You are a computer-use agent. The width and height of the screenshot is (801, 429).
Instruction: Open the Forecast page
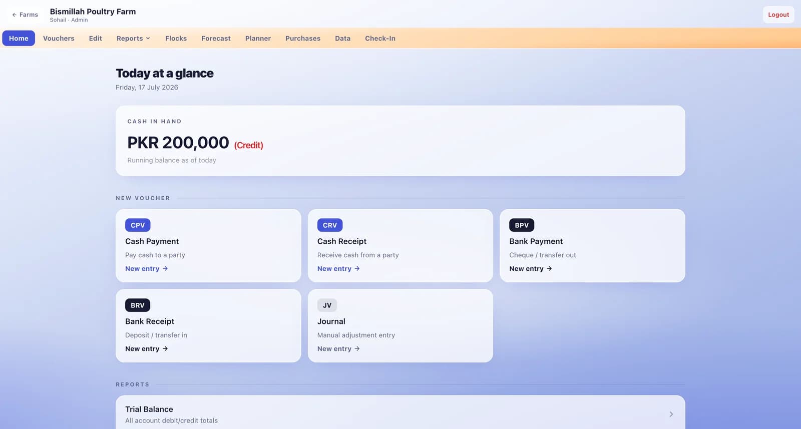[x=216, y=38]
